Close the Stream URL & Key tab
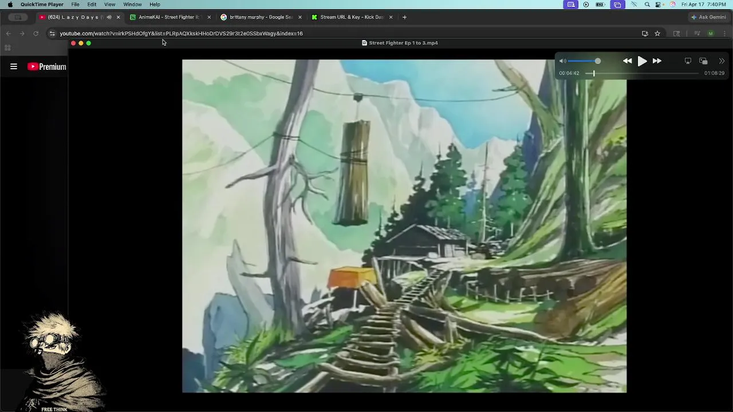 (391, 17)
